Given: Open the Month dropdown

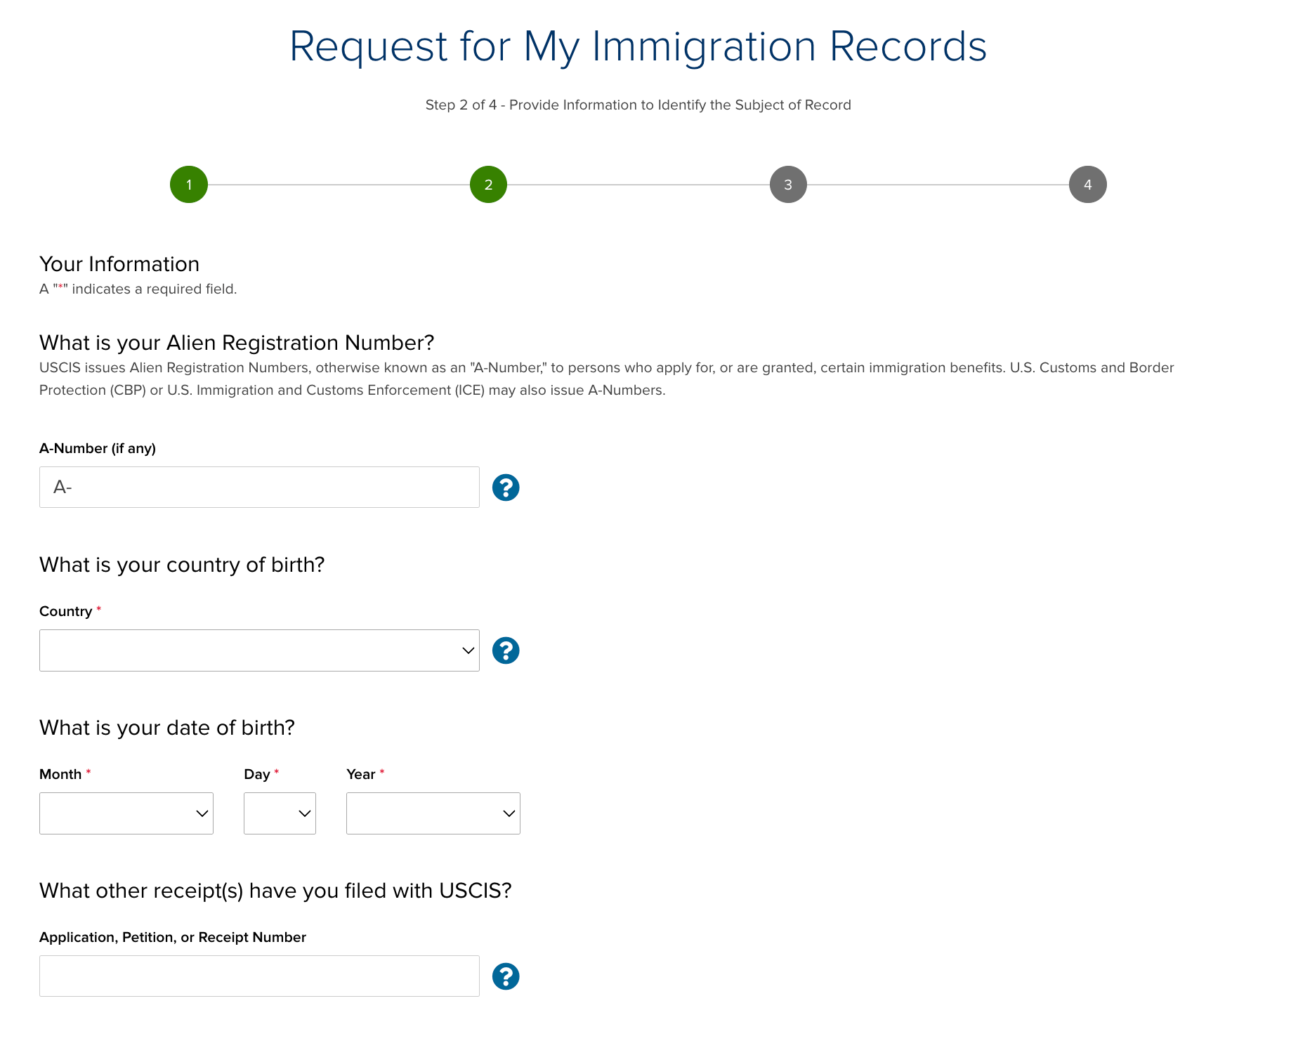Looking at the screenshot, I should click(x=126, y=813).
